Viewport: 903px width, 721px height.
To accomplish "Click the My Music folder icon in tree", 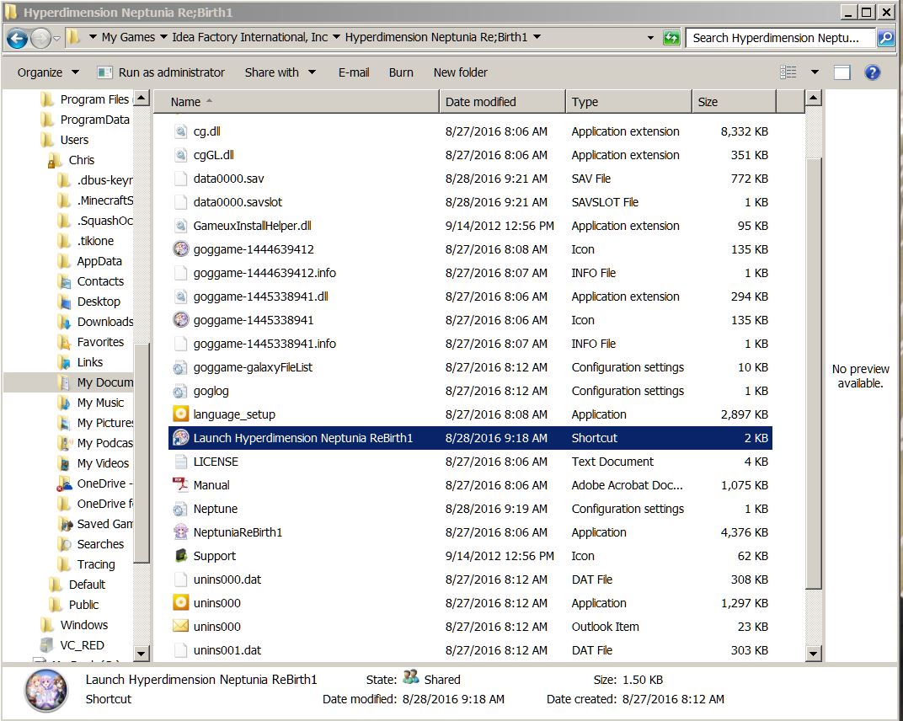I will point(65,403).
